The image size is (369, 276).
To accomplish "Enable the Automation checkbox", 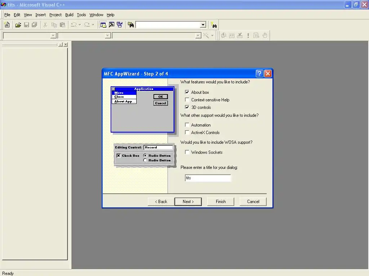I will click(x=187, y=125).
